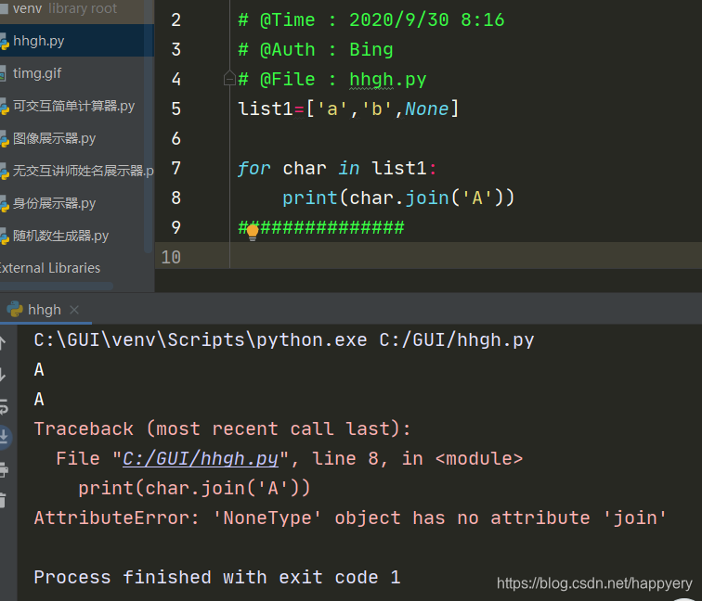
Task: Toggle soft-wrap icon in run toolbar
Action: pos(4,406)
